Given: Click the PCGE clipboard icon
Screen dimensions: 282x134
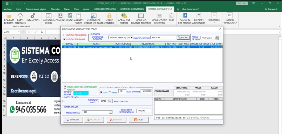Looking at the screenshot, I should click(171, 16).
